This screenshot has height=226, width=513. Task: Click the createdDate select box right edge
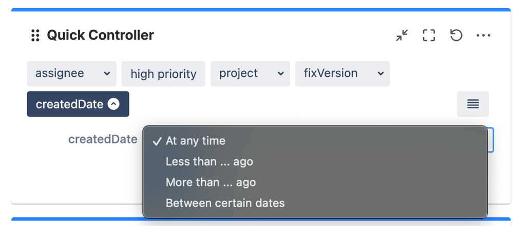[490, 139]
